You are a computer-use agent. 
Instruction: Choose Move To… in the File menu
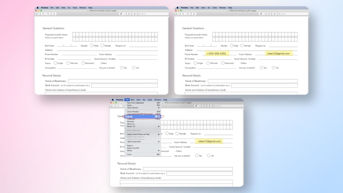pos(143,124)
